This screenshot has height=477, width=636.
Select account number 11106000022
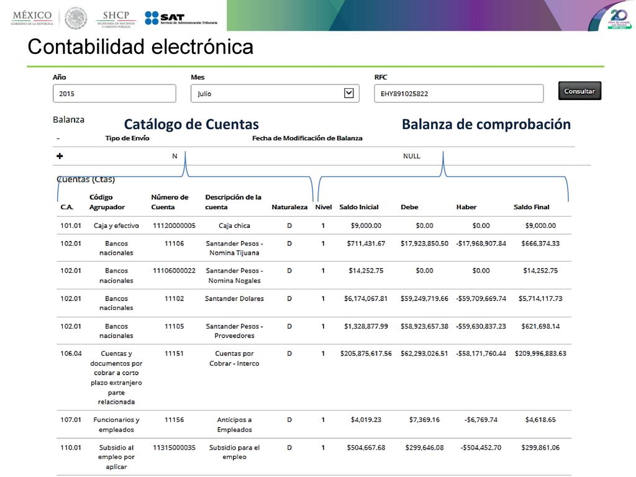(x=174, y=271)
